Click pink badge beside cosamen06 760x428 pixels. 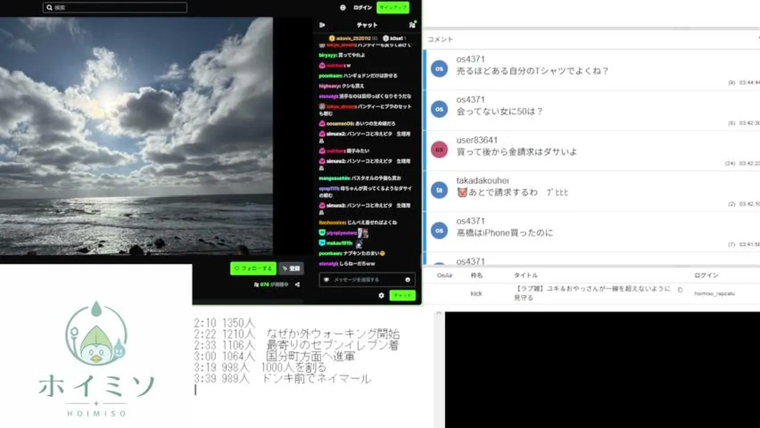tap(322, 124)
